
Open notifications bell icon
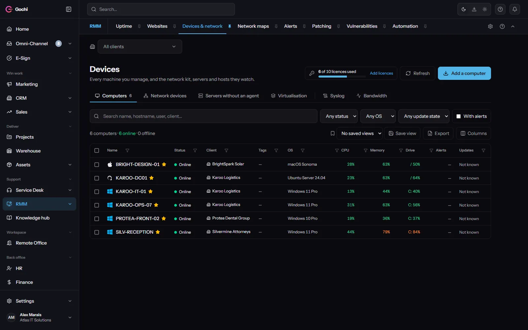pyautogui.click(x=515, y=9)
